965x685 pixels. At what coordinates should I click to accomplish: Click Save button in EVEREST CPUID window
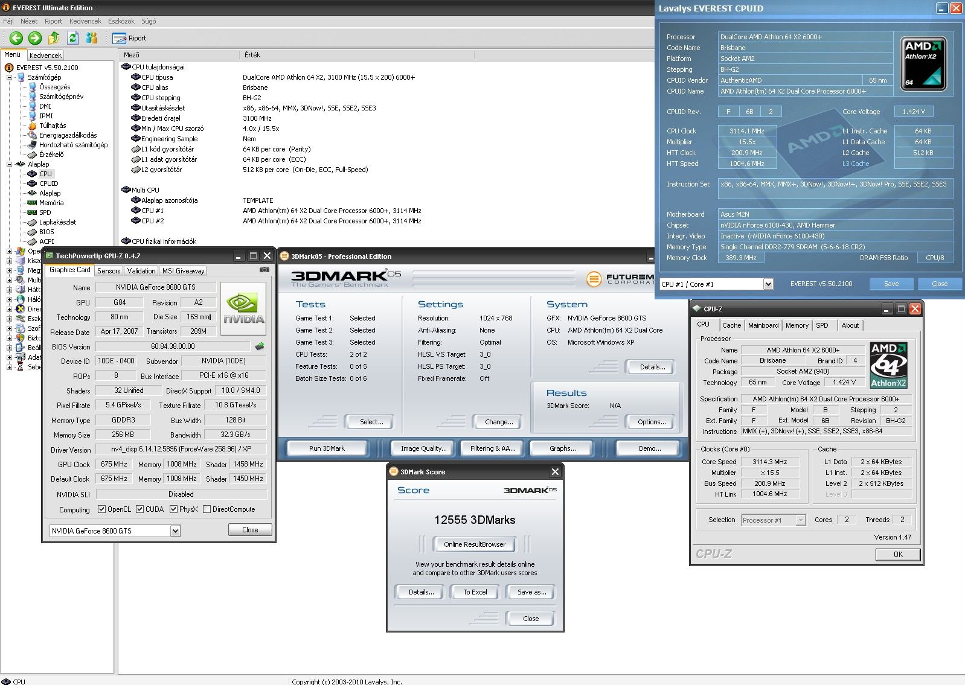(891, 284)
